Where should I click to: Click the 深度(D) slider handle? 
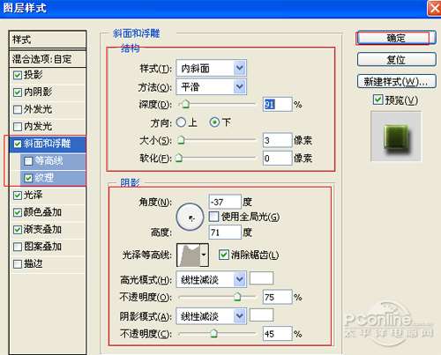pos(185,104)
